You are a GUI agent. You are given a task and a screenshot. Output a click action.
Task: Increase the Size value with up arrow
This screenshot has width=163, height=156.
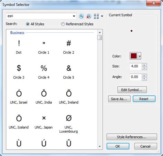click(x=144, y=65)
